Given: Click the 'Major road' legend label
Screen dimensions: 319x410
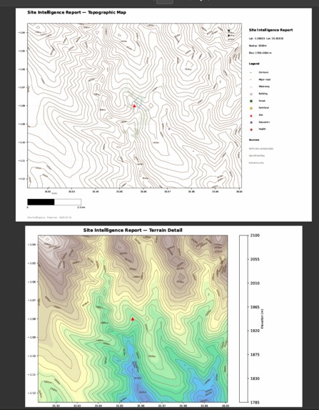Looking at the screenshot, I should (x=265, y=79).
